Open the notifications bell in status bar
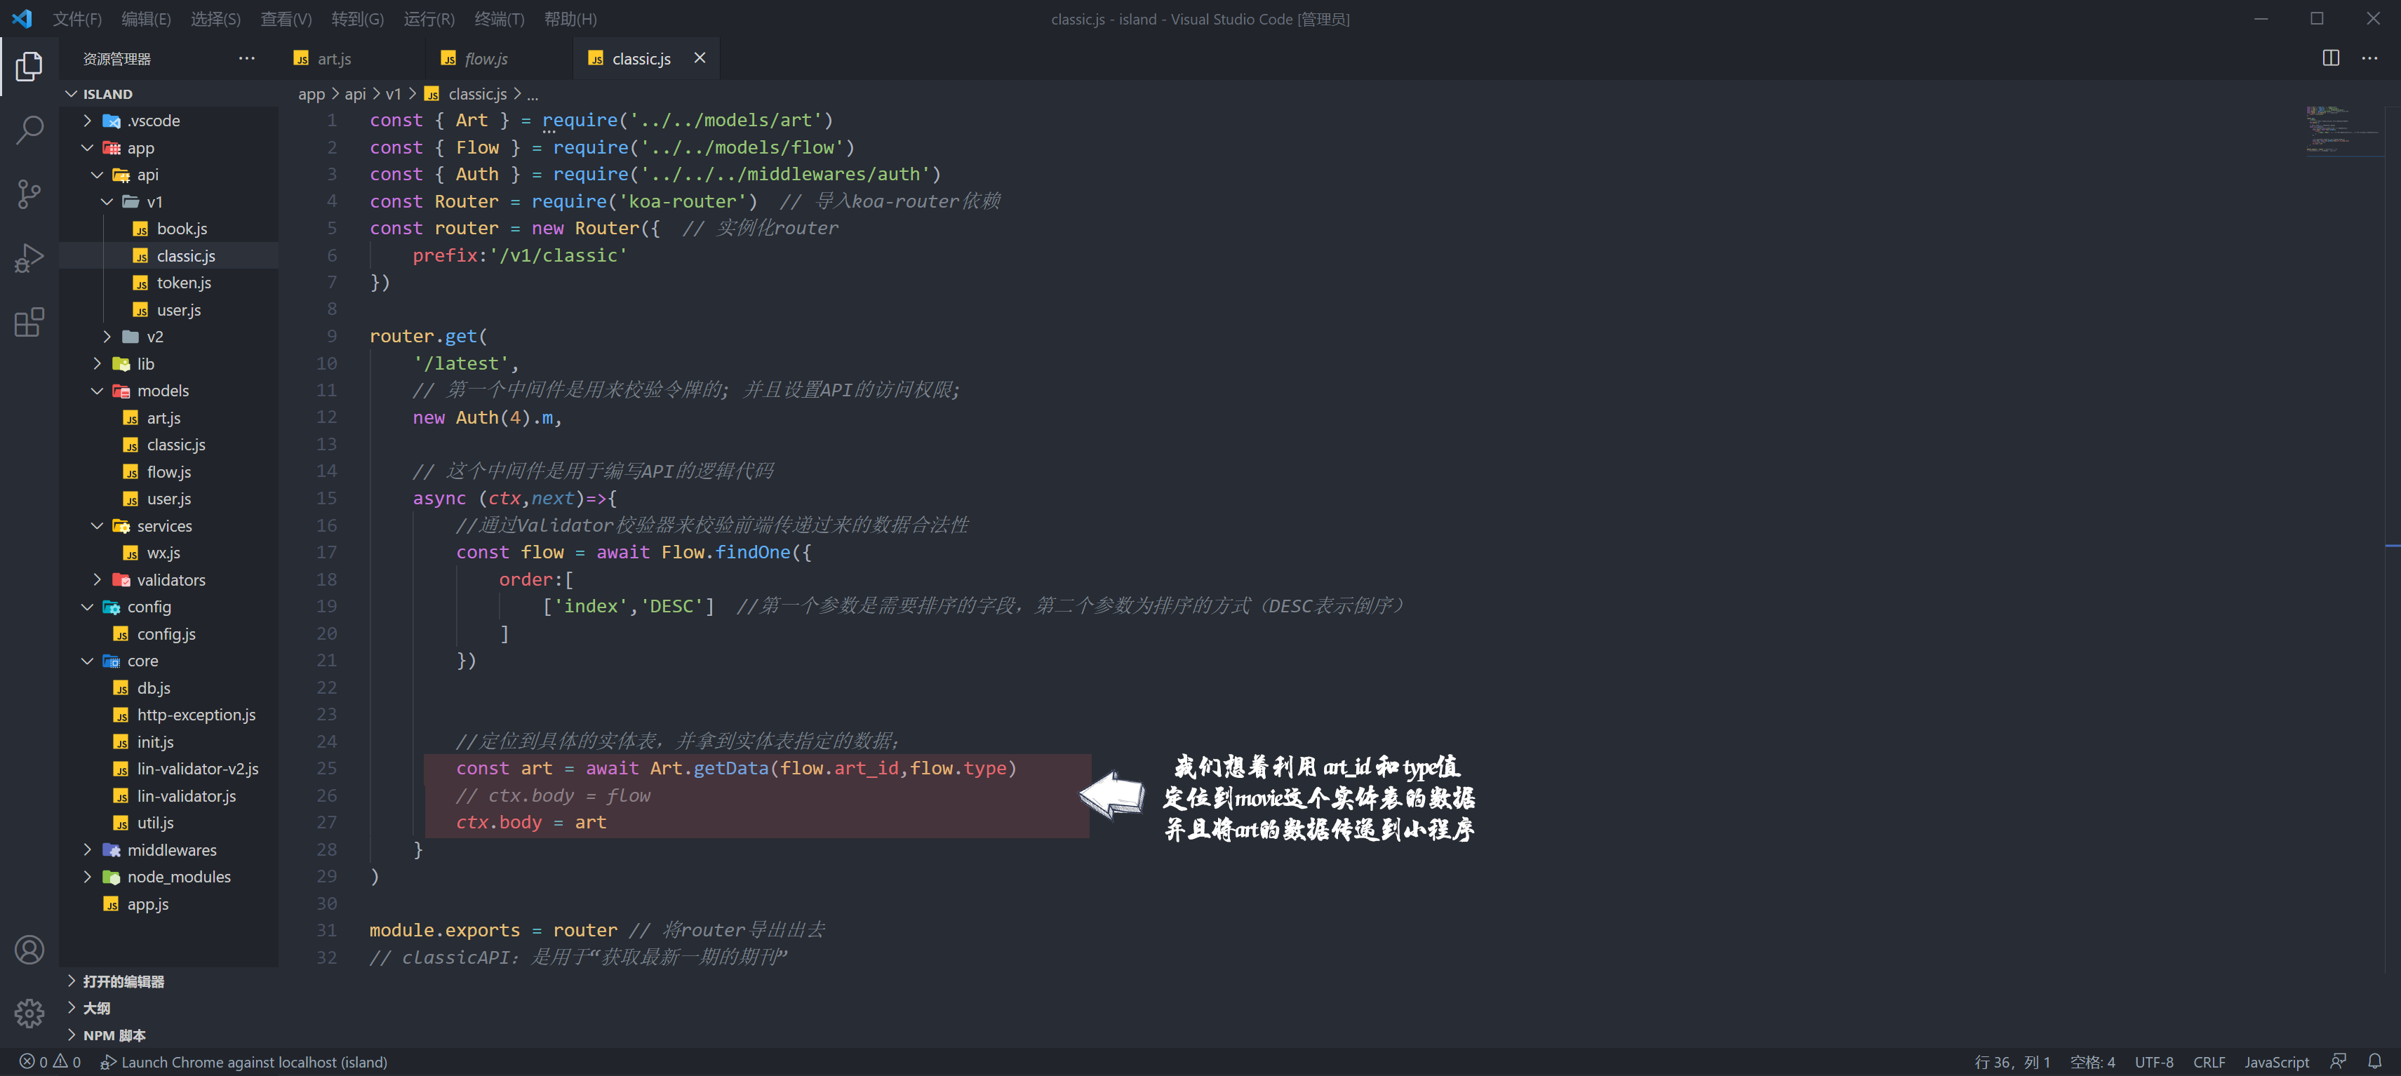Viewport: 2401px width, 1076px height. (x=2374, y=1061)
